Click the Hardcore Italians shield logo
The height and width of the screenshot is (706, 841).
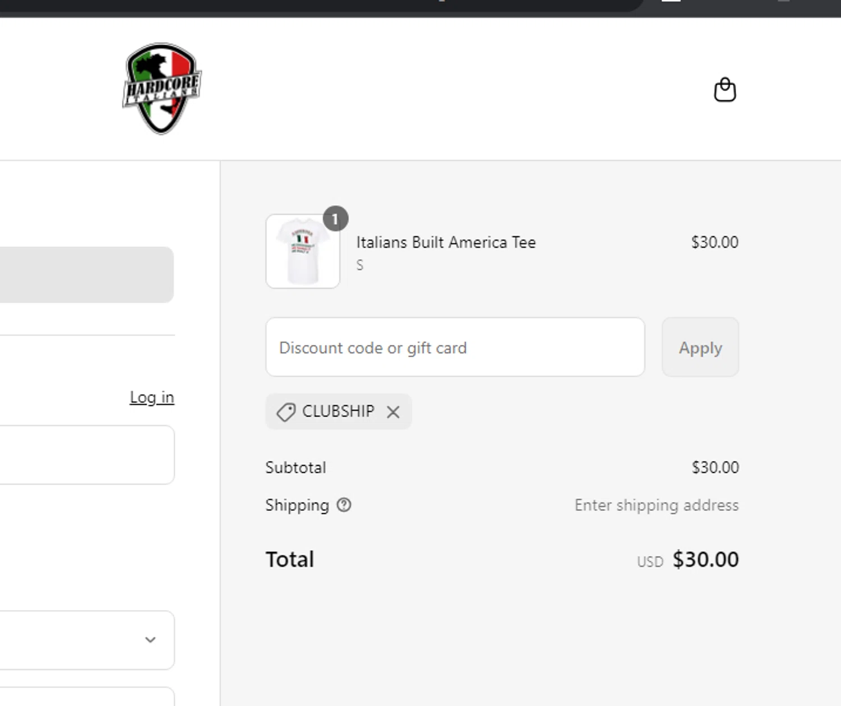(x=161, y=89)
